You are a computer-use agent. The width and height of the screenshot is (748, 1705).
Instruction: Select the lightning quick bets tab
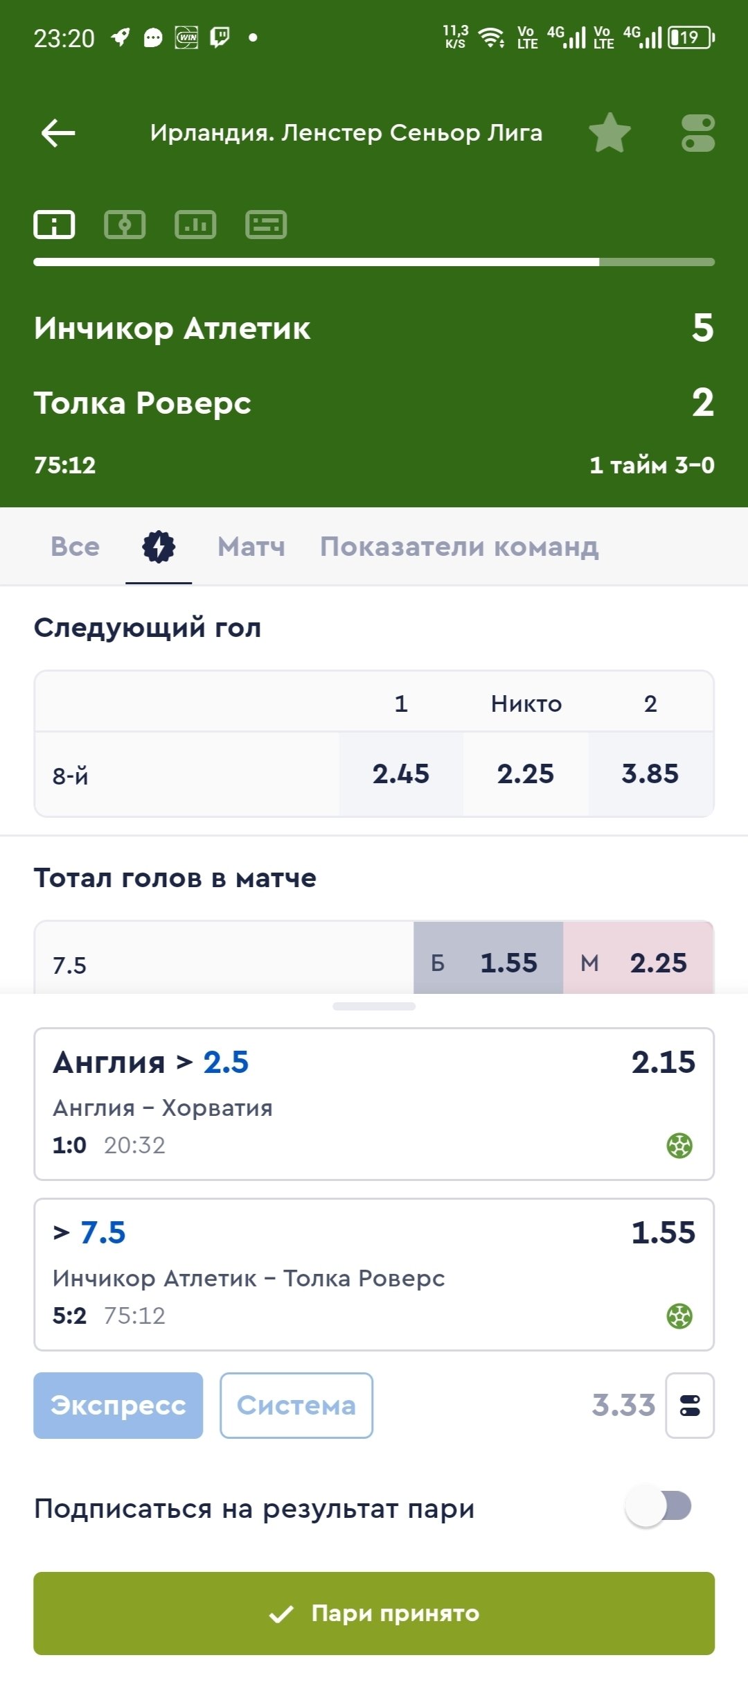(x=159, y=547)
